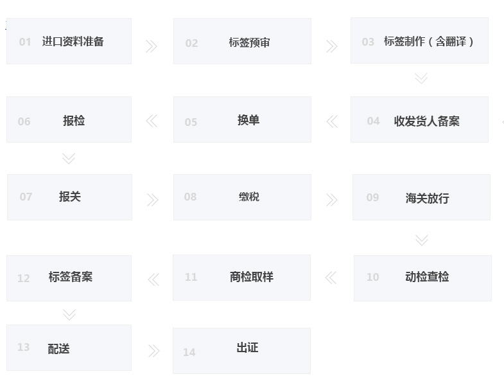Click the down arrow below 标签制作(含翻译)
Viewport: 504px width, 392px height.
click(421, 78)
